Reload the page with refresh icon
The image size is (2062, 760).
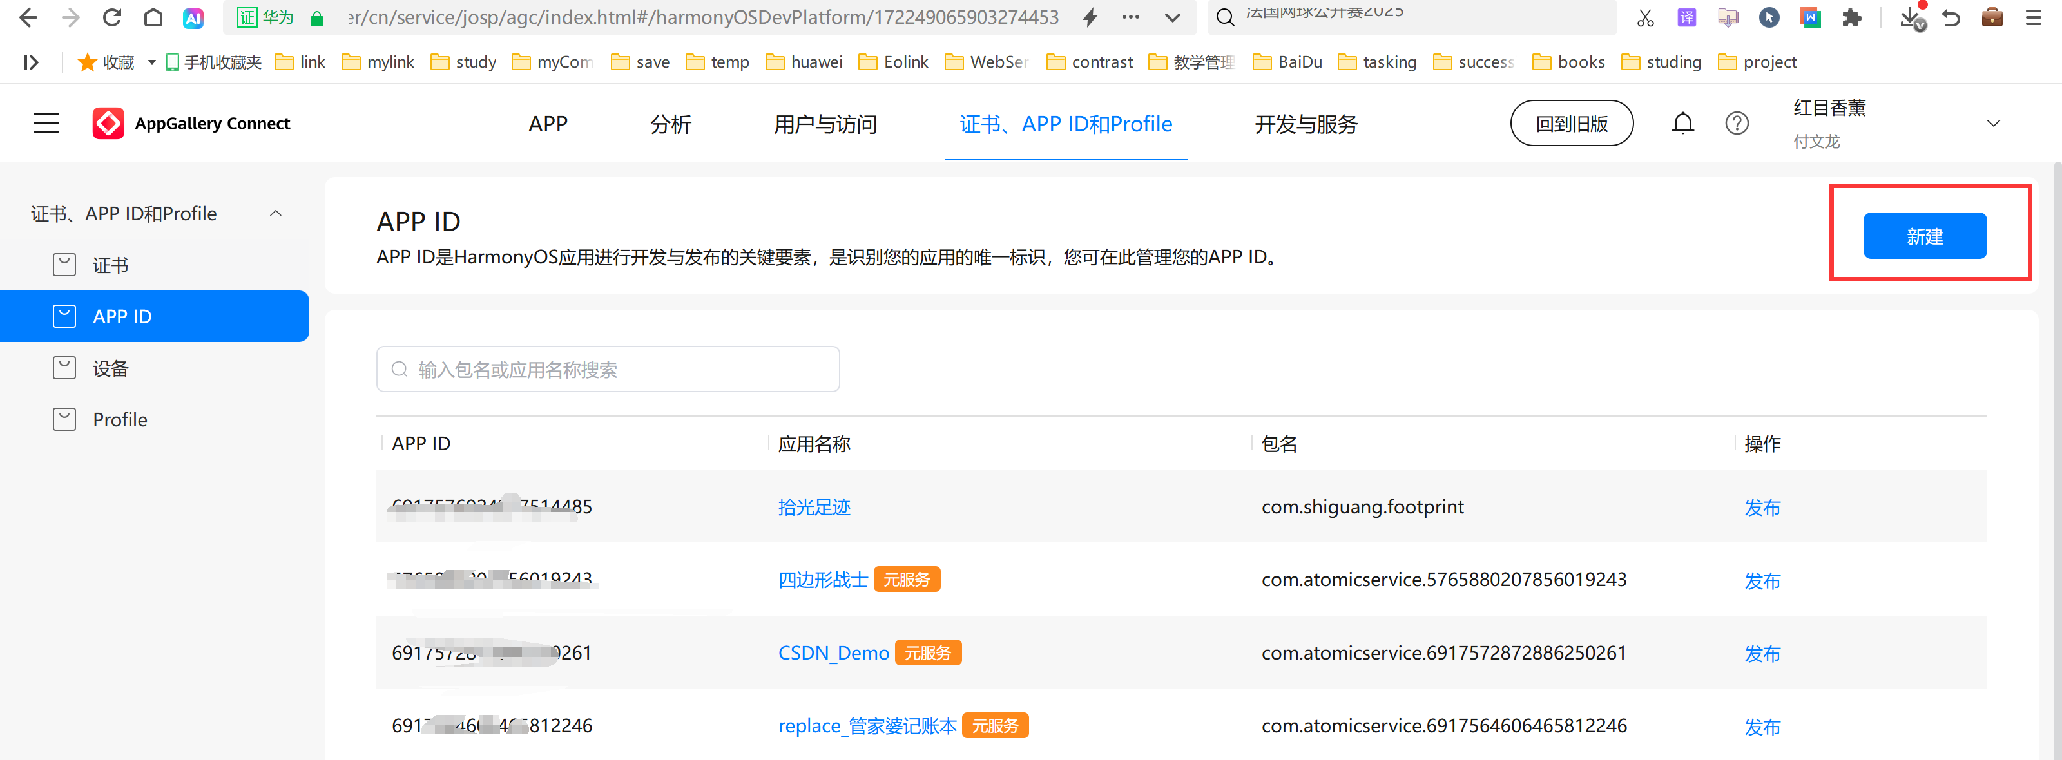pyautogui.click(x=111, y=17)
